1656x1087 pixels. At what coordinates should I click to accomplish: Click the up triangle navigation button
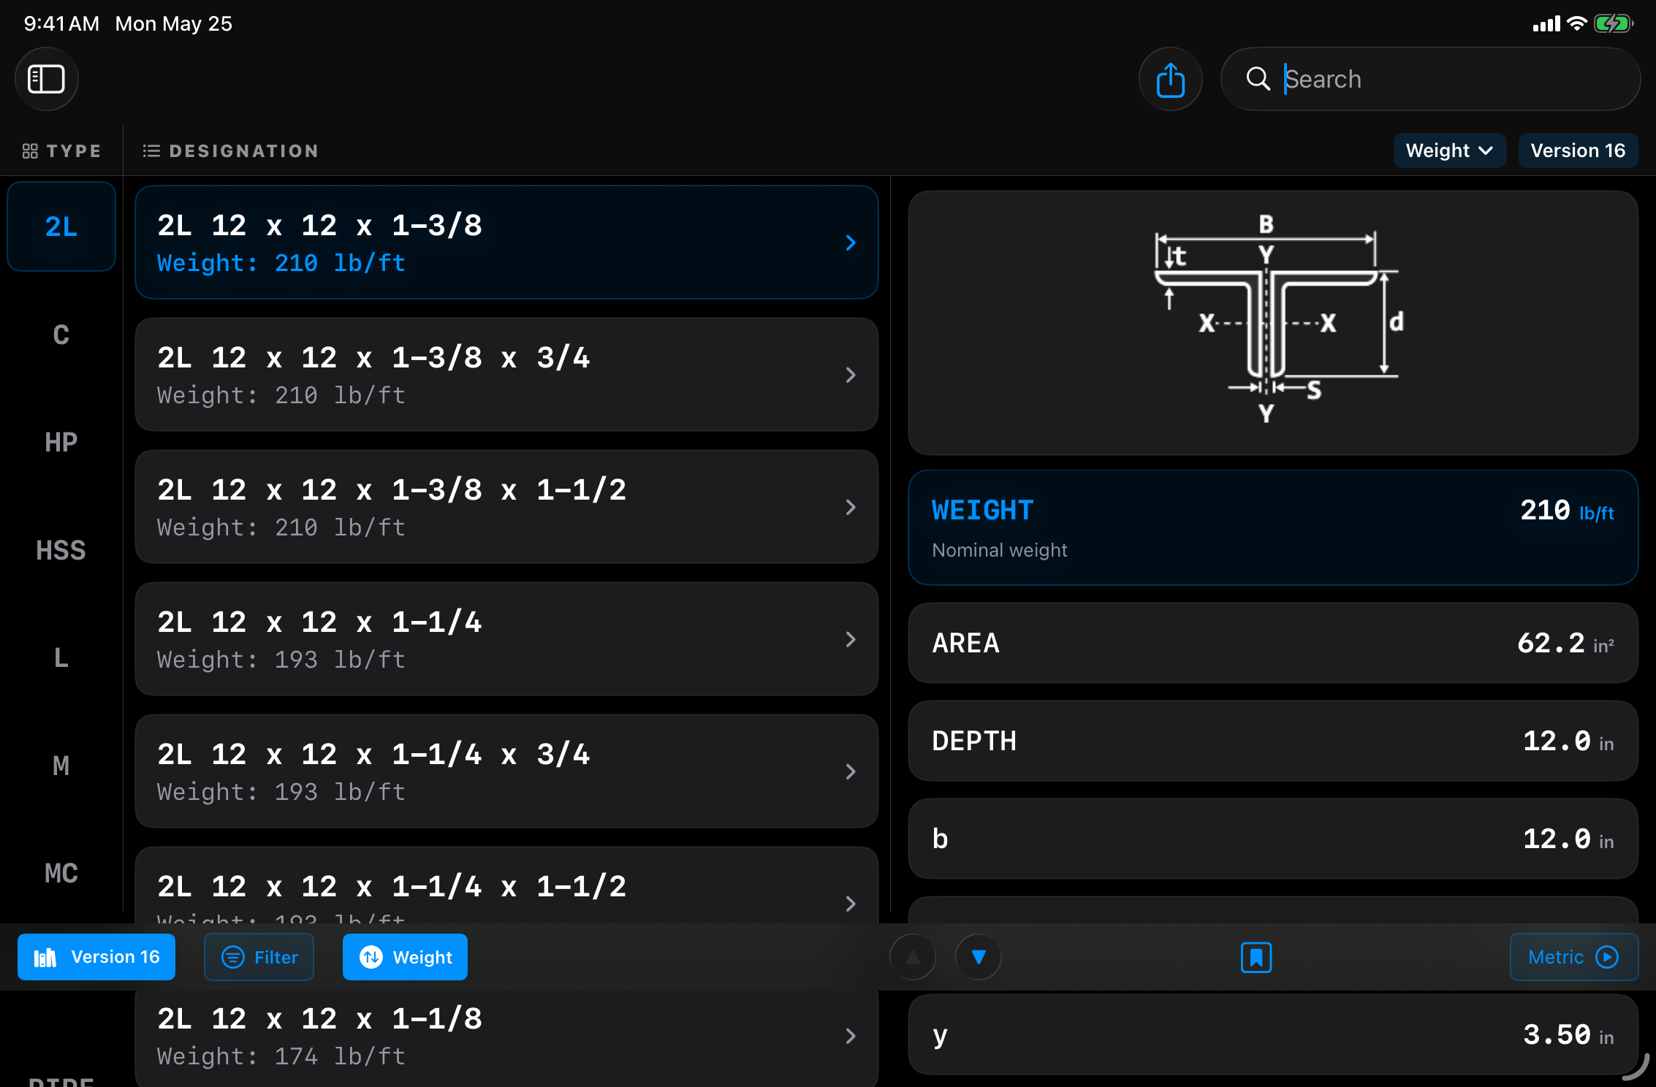(x=913, y=957)
